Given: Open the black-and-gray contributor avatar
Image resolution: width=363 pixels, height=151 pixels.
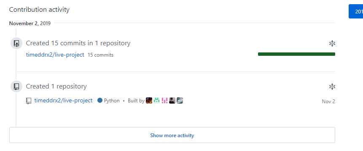Looking at the screenshot, I should coord(172,100).
